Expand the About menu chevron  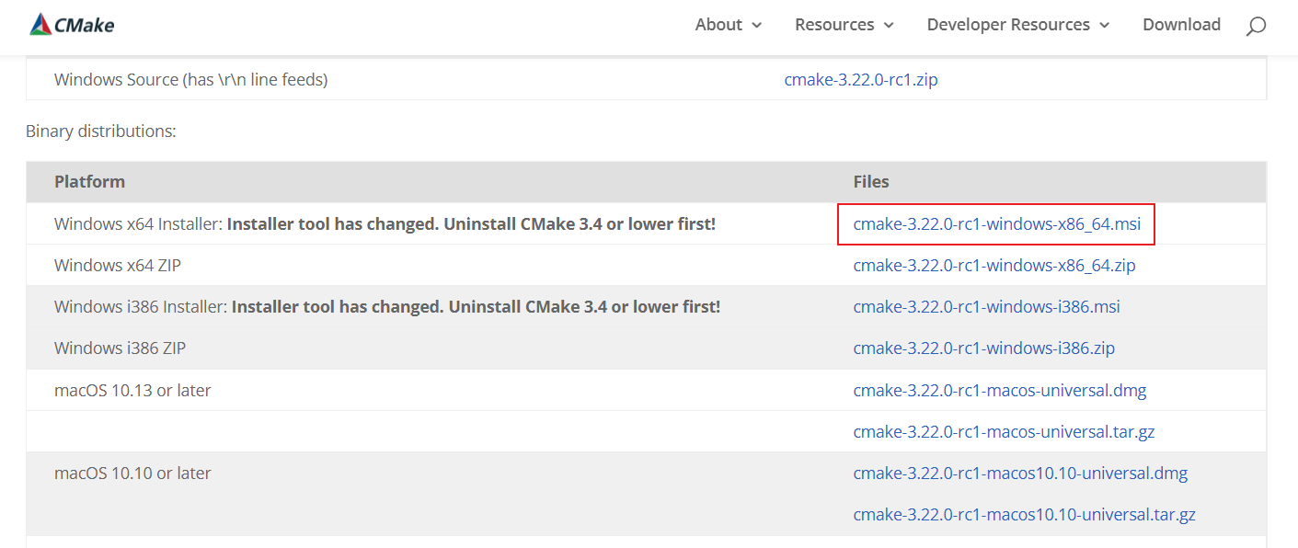pos(757,26)
